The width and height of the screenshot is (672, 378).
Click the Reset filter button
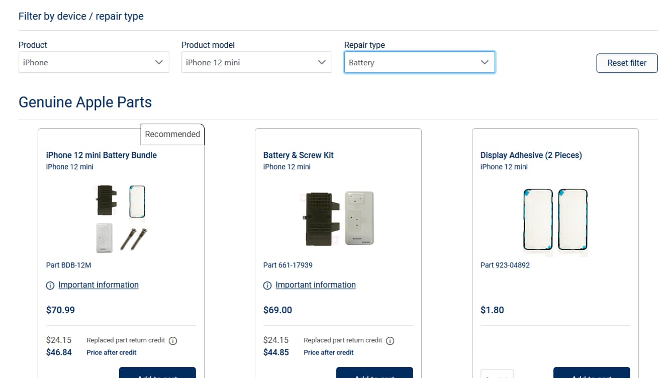click(627, 63)
